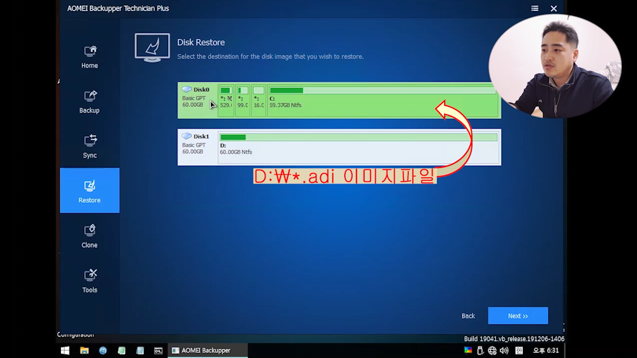Image resolution: width=637 pixels, height=358 pixels.
Task: Select the D: 60.00GB Ntfs partition
Action: [358, 147]
